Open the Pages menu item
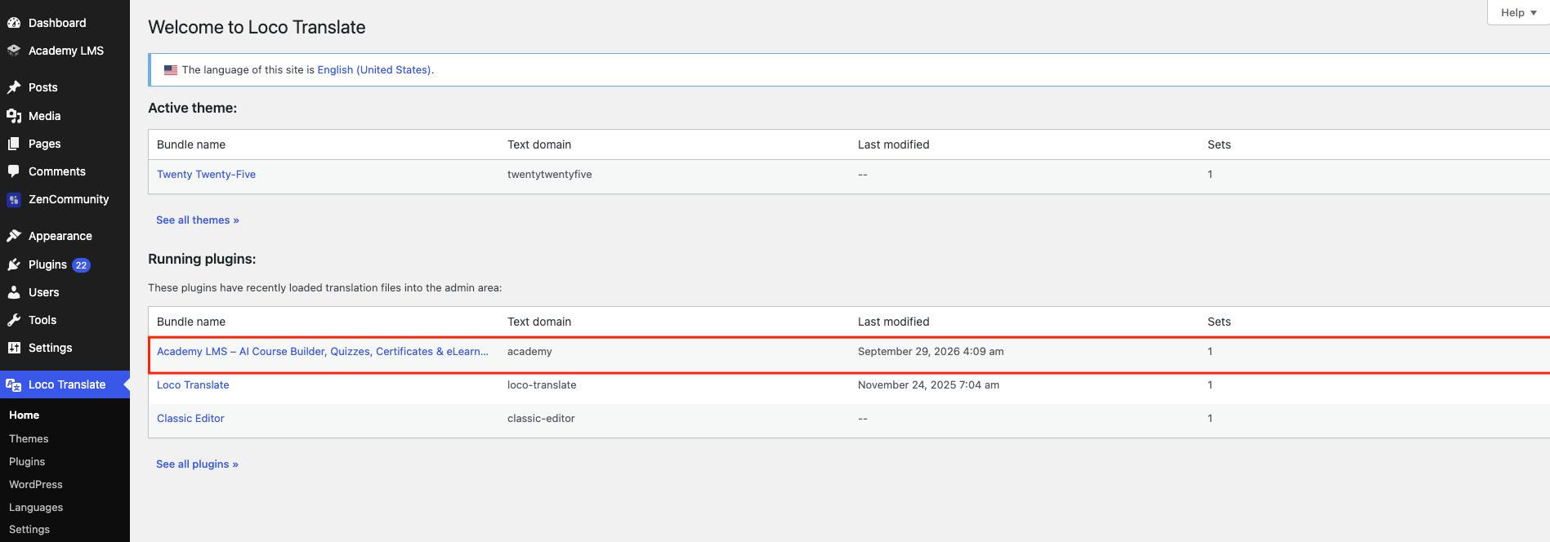 click(45, 144)
